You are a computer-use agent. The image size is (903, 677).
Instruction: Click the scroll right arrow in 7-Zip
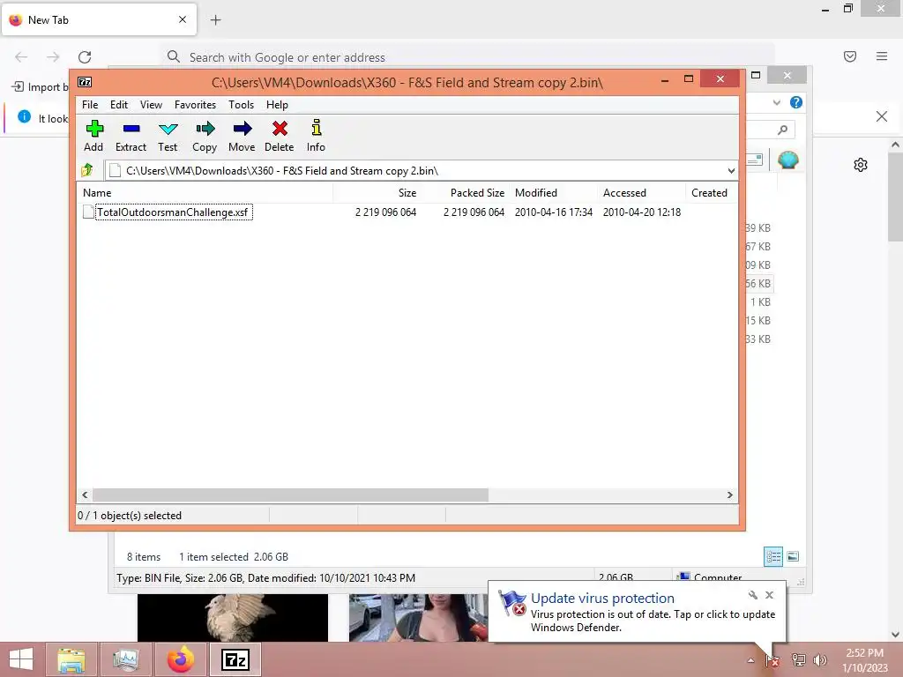click(729, 495)
